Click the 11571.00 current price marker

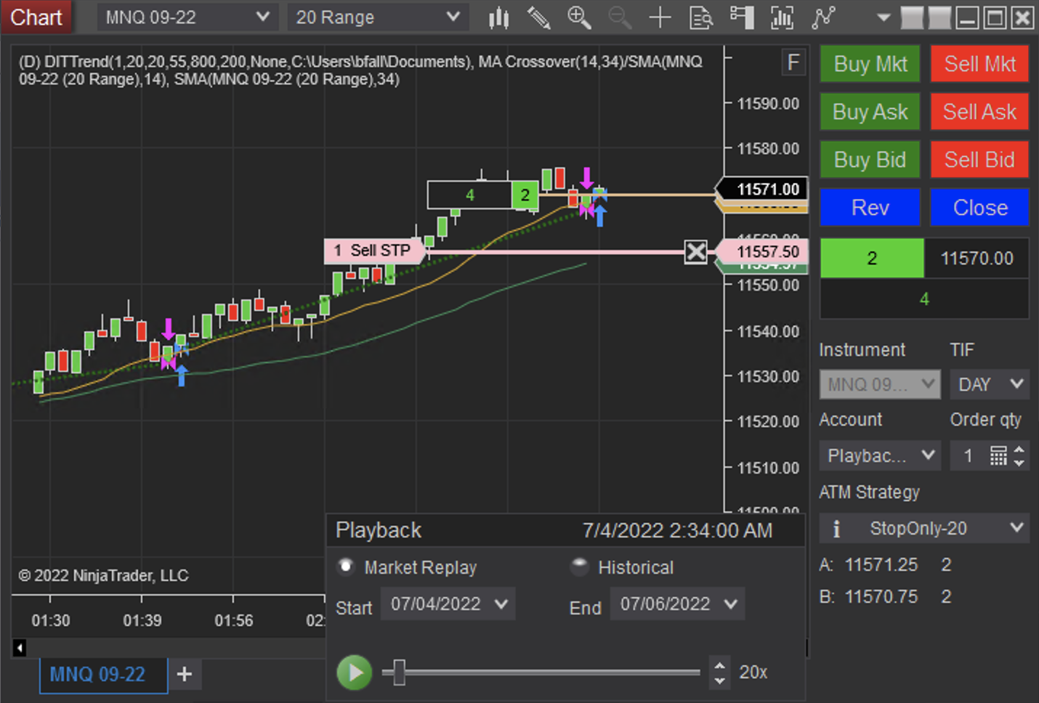click(761, 189)
